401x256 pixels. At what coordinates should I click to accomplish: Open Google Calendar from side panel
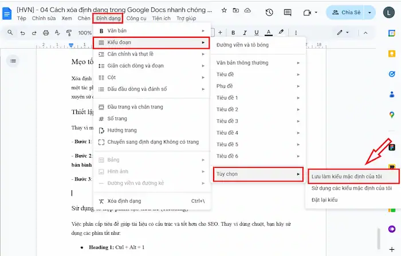[x=392, y=33]
